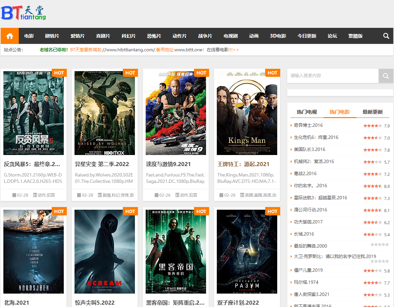Switch to 繁體版 language
This screenshot has width=394, height=307.
[355, 36]
